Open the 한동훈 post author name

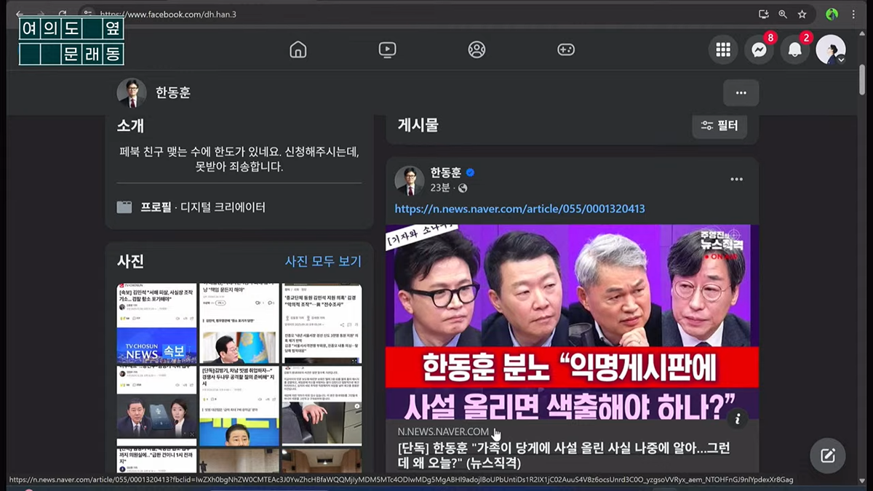(445, 172)
